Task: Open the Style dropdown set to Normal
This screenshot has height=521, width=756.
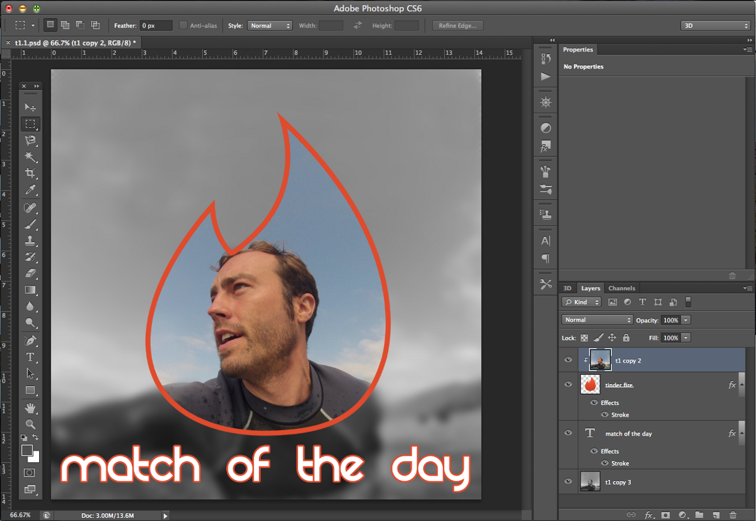Action: click(269, 25)
